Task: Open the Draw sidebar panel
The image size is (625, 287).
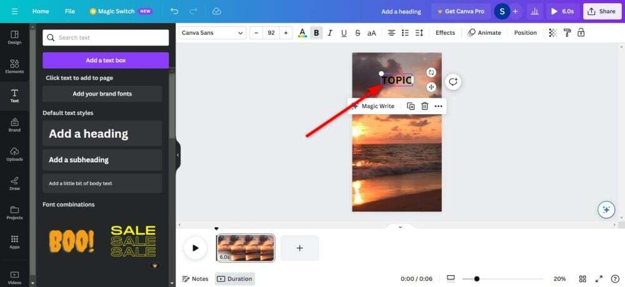Action: (x=14, y=183)
